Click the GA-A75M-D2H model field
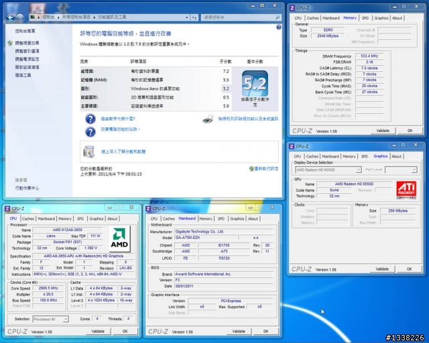This screenshot has height=343, width=429. tap(206, 238)
